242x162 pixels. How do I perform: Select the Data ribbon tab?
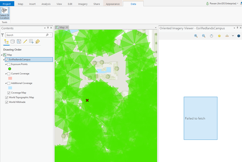[133, 4]
